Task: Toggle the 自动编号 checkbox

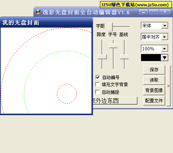Action: point(98,77)
